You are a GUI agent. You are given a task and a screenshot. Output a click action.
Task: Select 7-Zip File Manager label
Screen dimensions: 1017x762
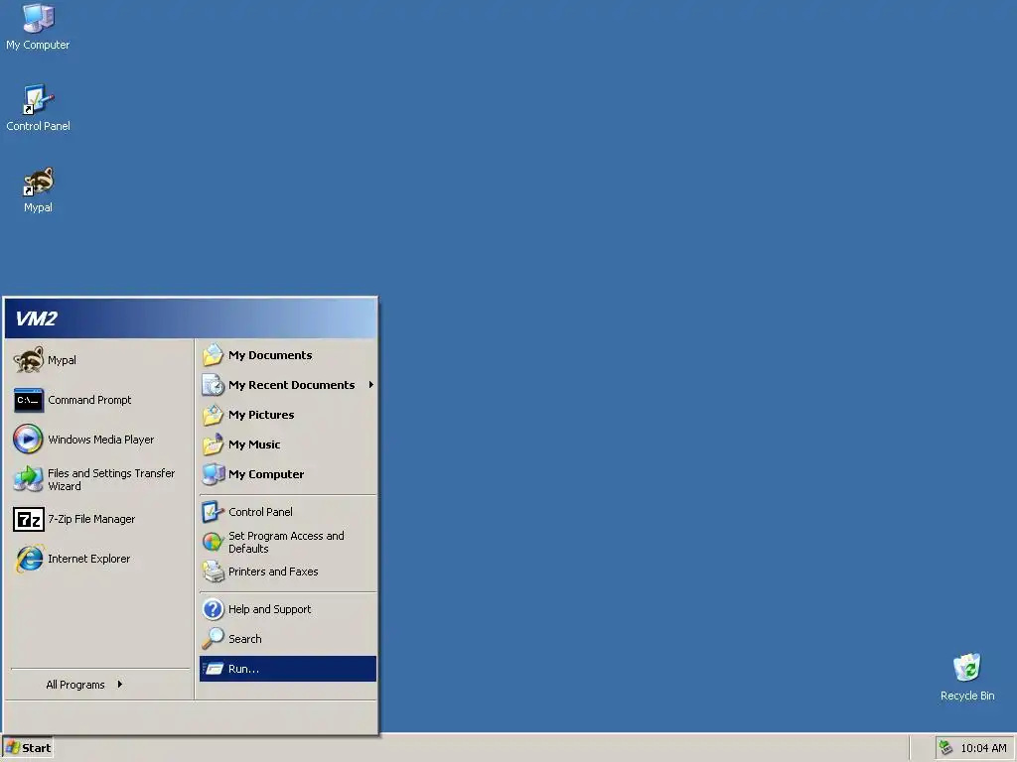click(91, 519)
